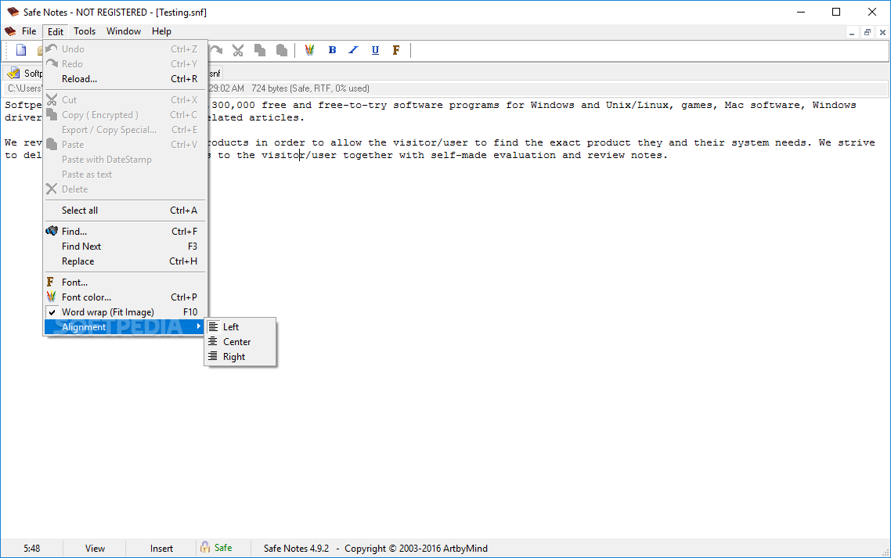This screenshot has width=891, height=558.
Task: Apply Bold formatting from toolbar
Action: click(333, 51)
